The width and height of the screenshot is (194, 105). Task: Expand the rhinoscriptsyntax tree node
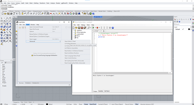(x=73, y=32)
